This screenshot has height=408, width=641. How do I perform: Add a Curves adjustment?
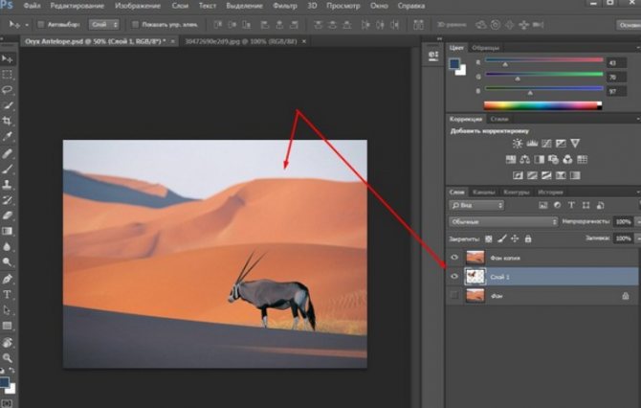546,144
